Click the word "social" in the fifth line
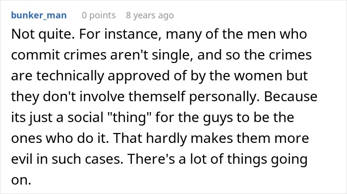The width and height of the screenshot is (347, 194). pyautogui.click(x=85, y=118)
